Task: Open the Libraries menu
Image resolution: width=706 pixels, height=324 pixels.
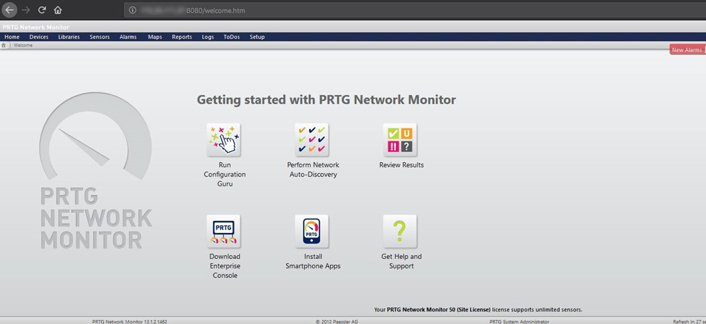Action: [69, 37]
